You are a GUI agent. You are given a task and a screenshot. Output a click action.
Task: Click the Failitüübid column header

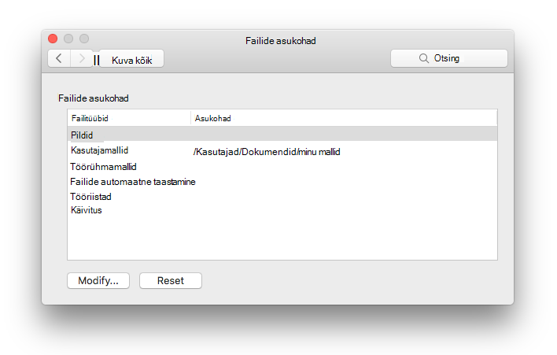(x=129, y=118)
